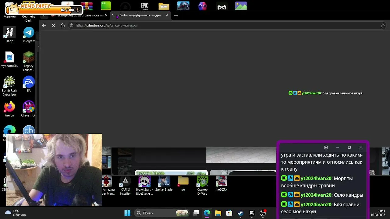Viewport: 390px width, 219px height.
Task: Add this page to favorites
Action: coord(383,26)
